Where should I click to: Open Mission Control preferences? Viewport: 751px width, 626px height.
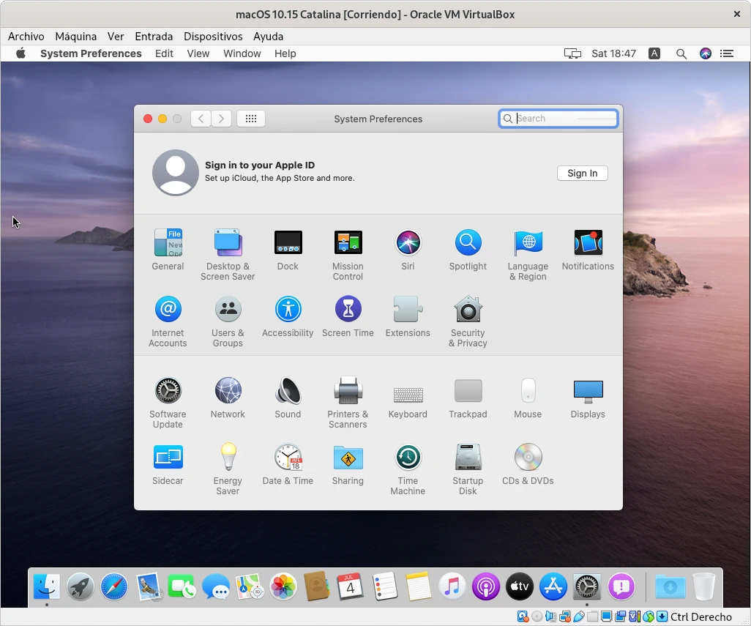[x=348, y=244]
